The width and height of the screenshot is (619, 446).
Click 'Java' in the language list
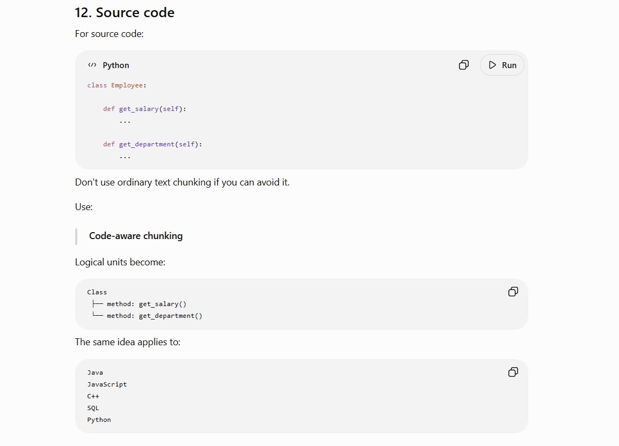pyautogui.click(x=95, y=373)
